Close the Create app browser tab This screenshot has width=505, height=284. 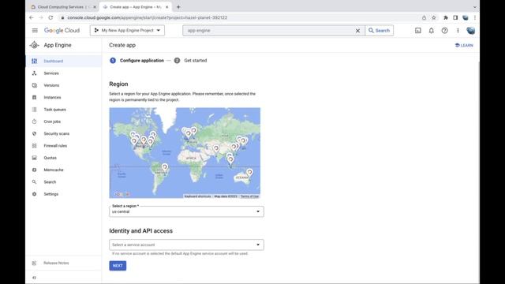(166, 7)
